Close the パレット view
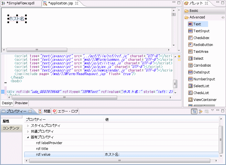The image size is (226, 165). click(x=206, y=3)
